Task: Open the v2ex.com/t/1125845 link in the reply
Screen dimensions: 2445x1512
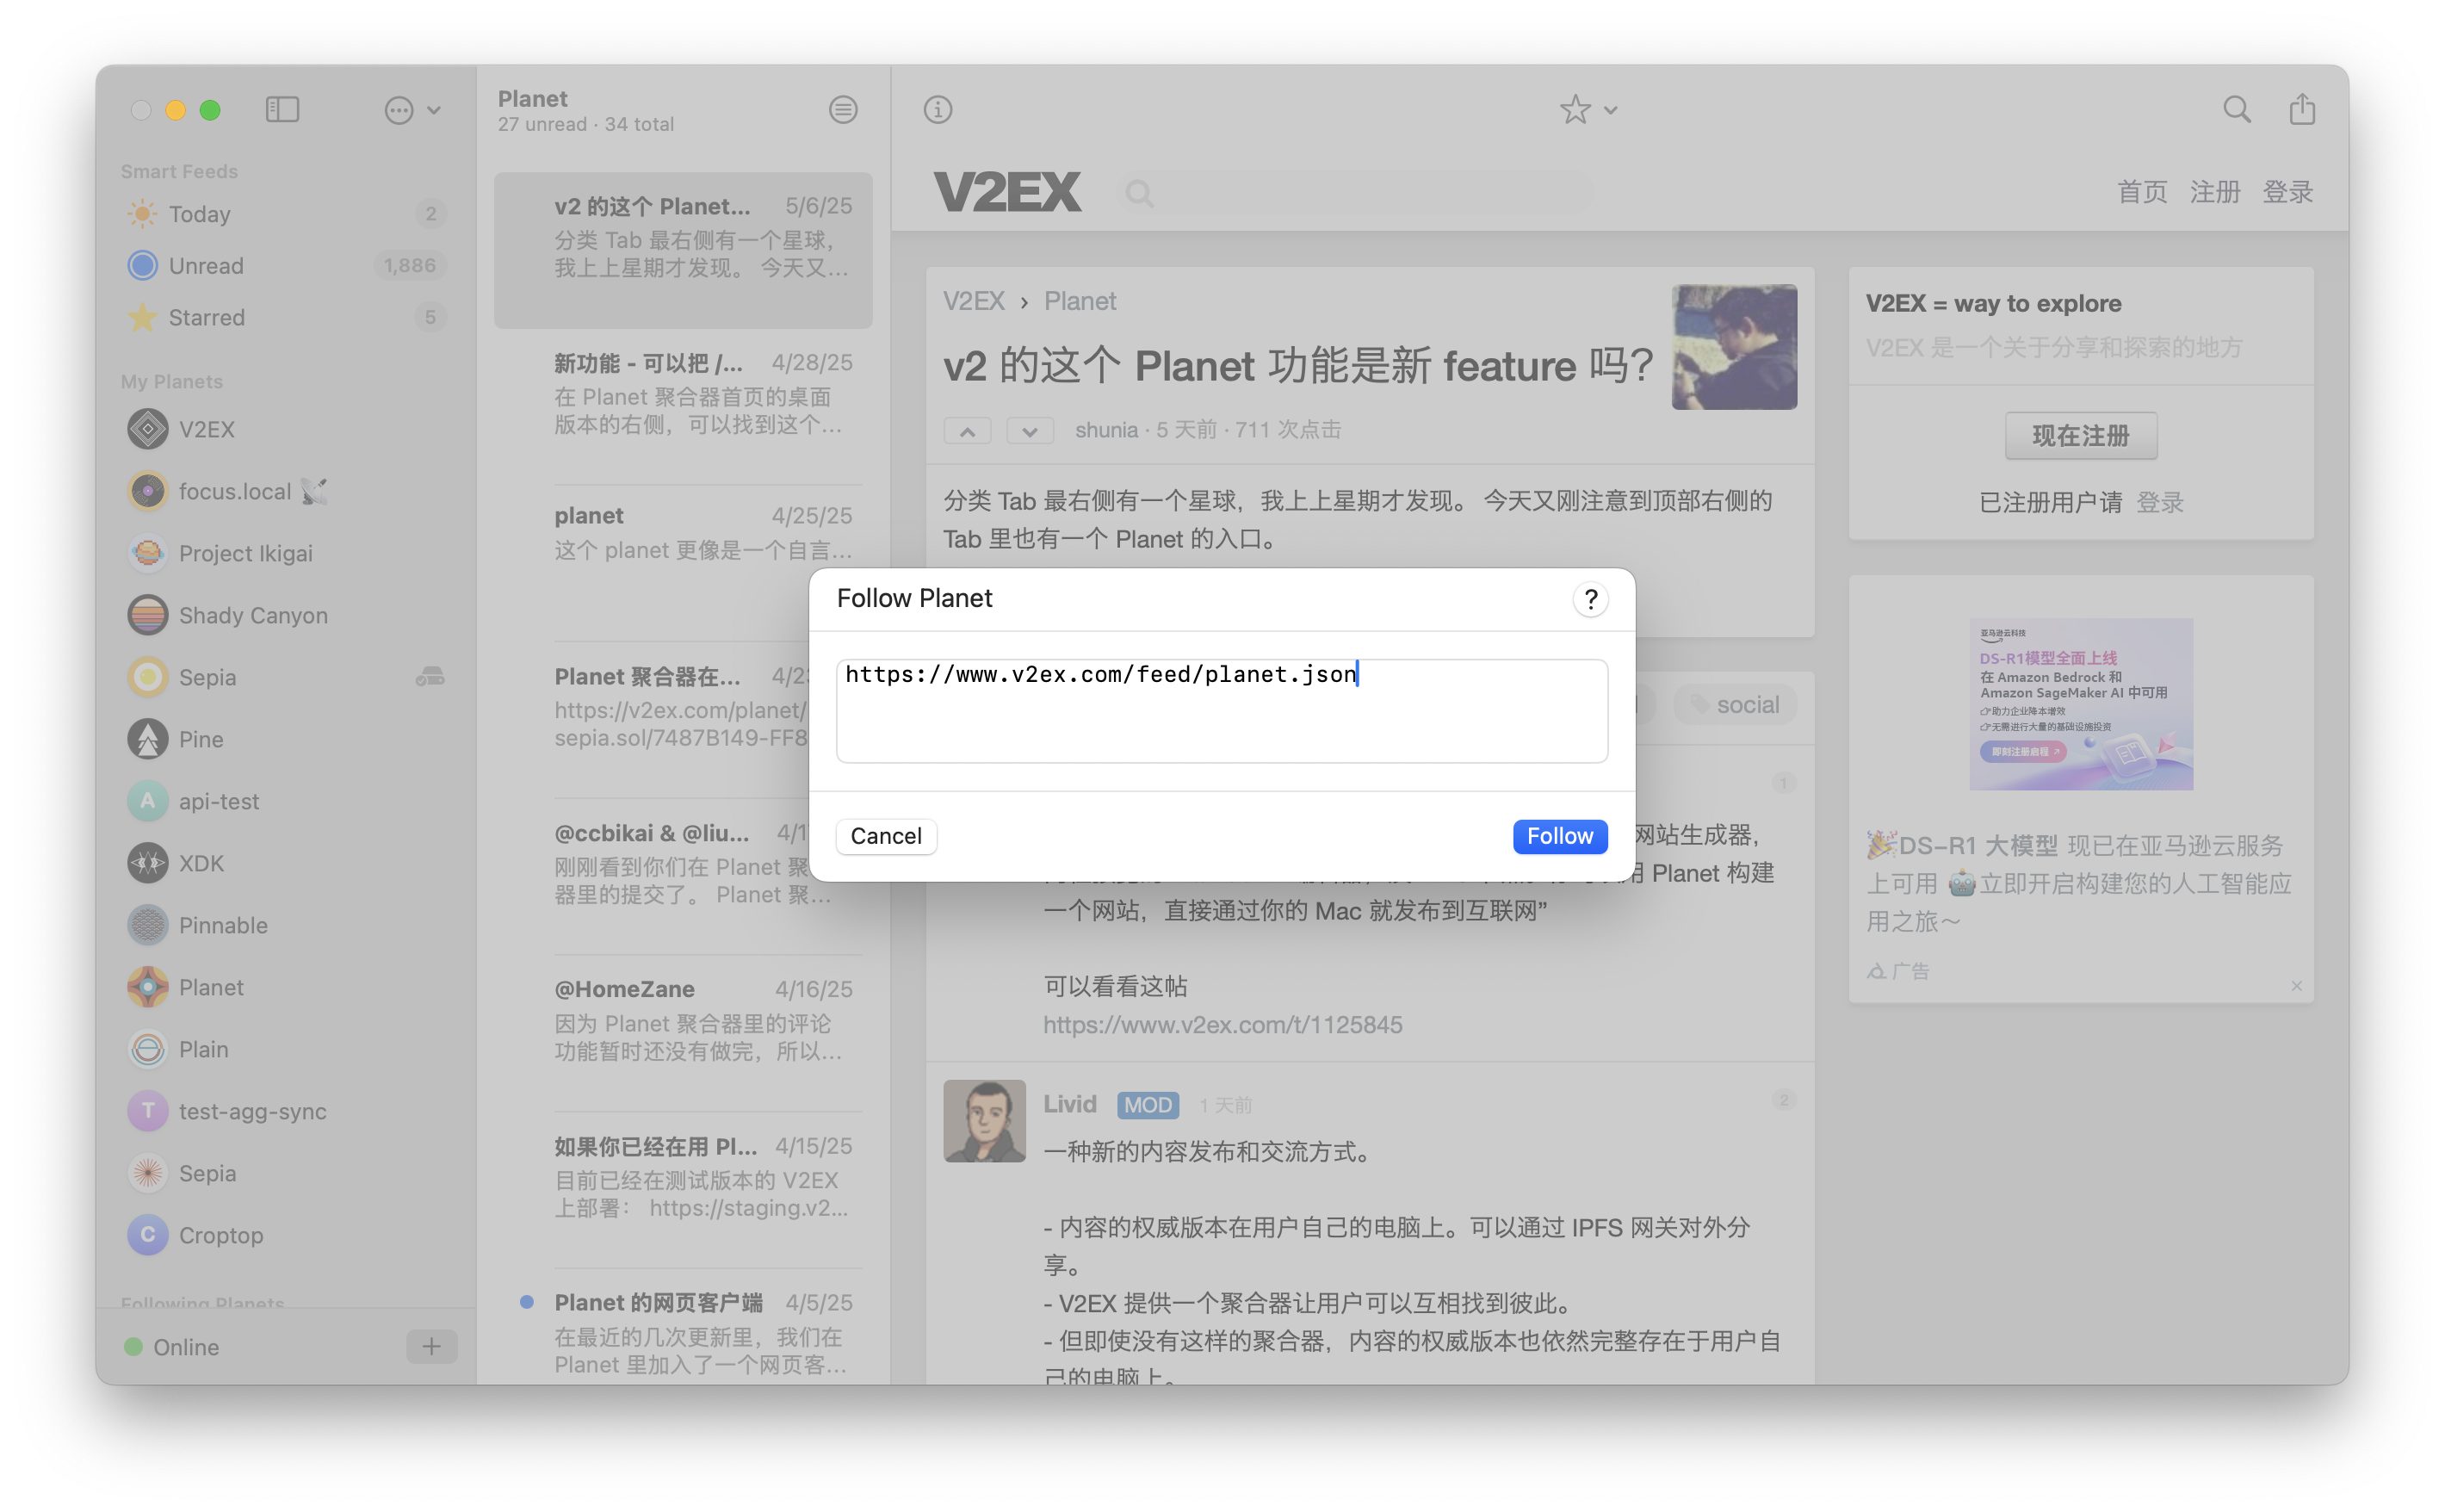Action: 1222,1024
